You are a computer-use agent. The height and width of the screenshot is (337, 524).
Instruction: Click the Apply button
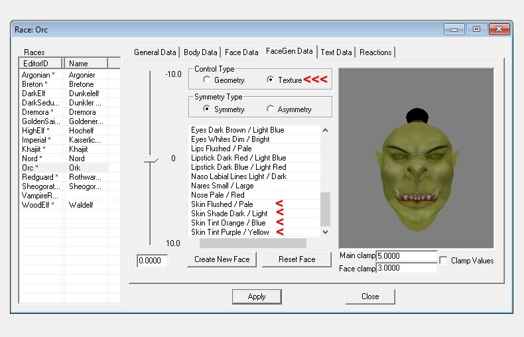[x=257, y=297]
